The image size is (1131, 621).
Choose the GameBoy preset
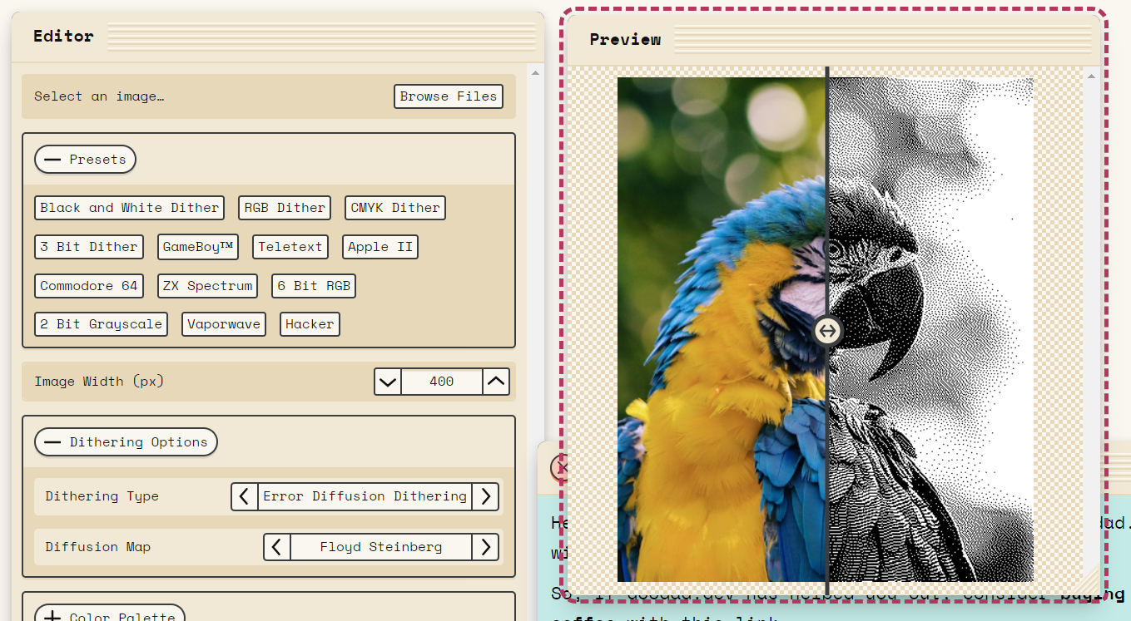point(198,247)
